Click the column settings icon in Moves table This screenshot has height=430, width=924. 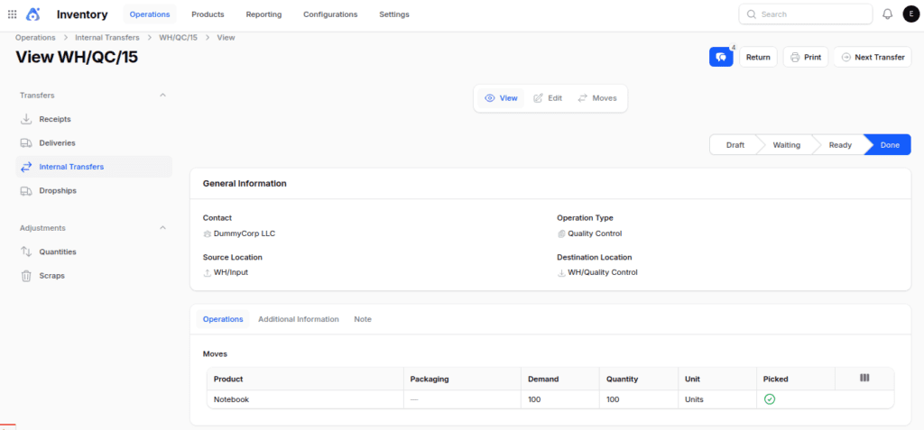point(864,378)
